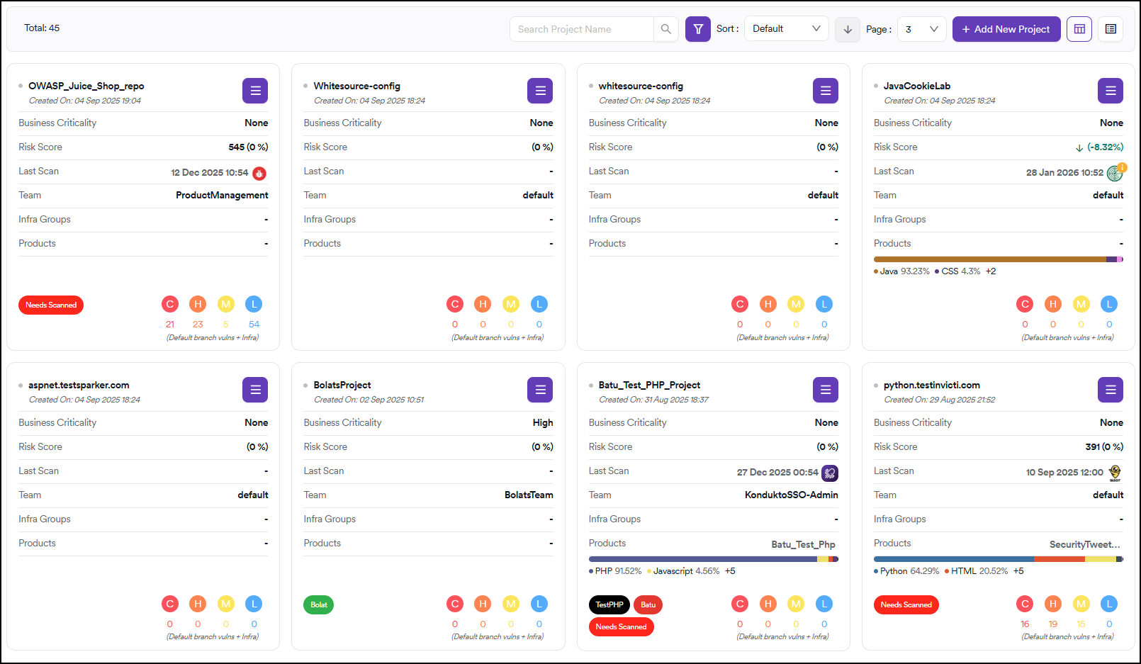
Task: Click Critical severity badge on python.testinvicti.com
Action: (1025, 604)
